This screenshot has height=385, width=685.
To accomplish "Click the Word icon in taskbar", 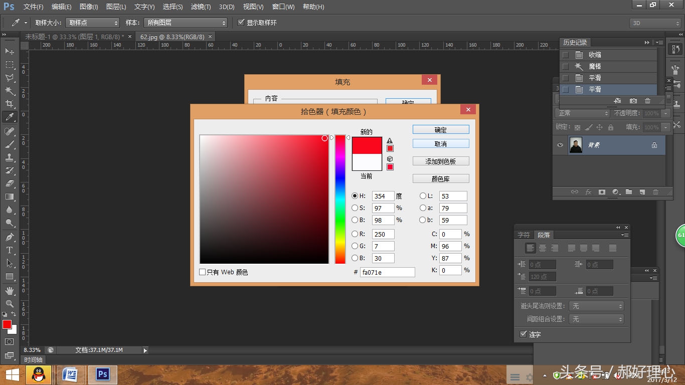I will [x=70, y=374].
